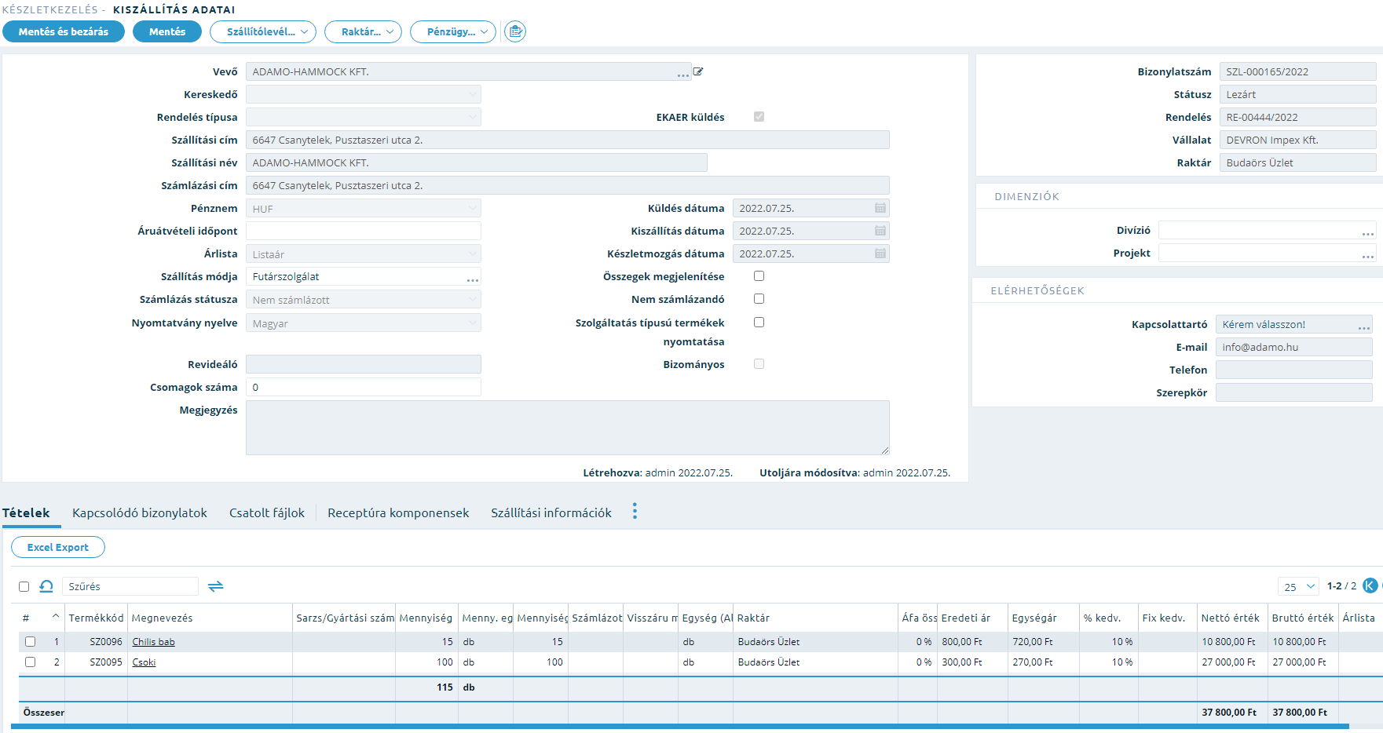Click Bruttó érték column header
The image size is (1383, 733).
(1303, 618)
